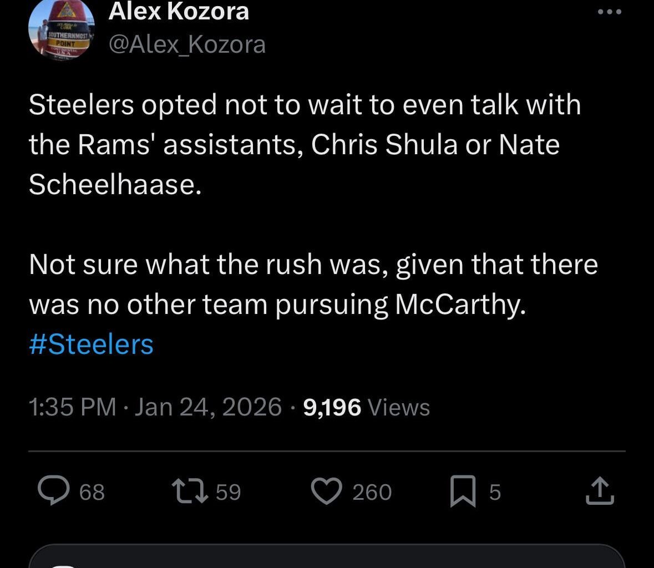Repost using the retweet arrows icon
This screenshot has height=568, width=654.
tap(189, 491)
